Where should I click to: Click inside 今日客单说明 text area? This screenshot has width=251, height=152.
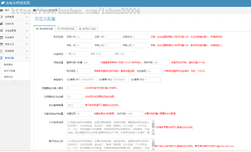109,128
